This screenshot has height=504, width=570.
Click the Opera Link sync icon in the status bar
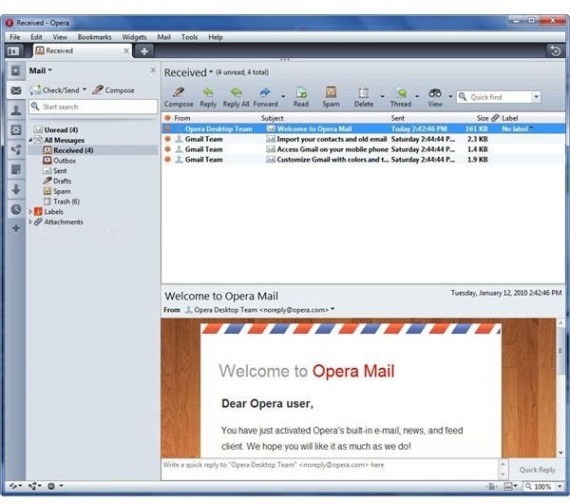(x=14, y=486)
